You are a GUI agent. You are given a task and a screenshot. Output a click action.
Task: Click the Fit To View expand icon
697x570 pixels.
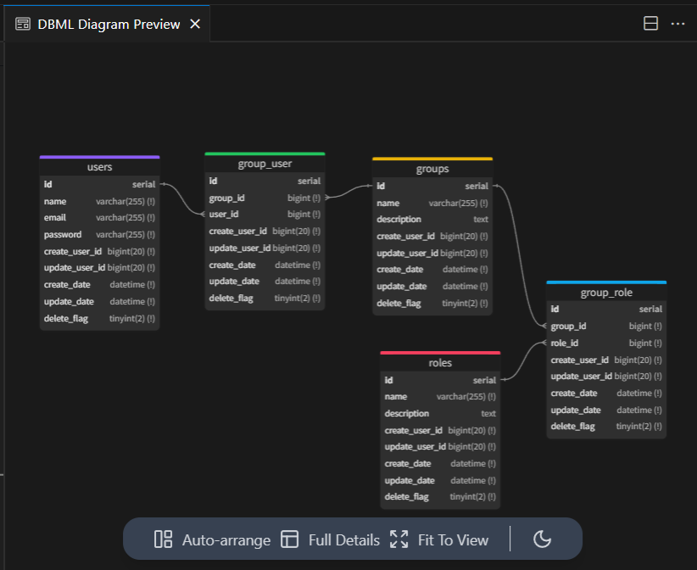point(399,539)
